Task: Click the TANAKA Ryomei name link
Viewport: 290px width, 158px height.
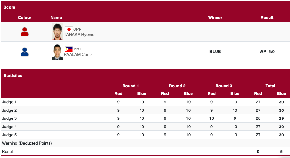Action: 80,35
